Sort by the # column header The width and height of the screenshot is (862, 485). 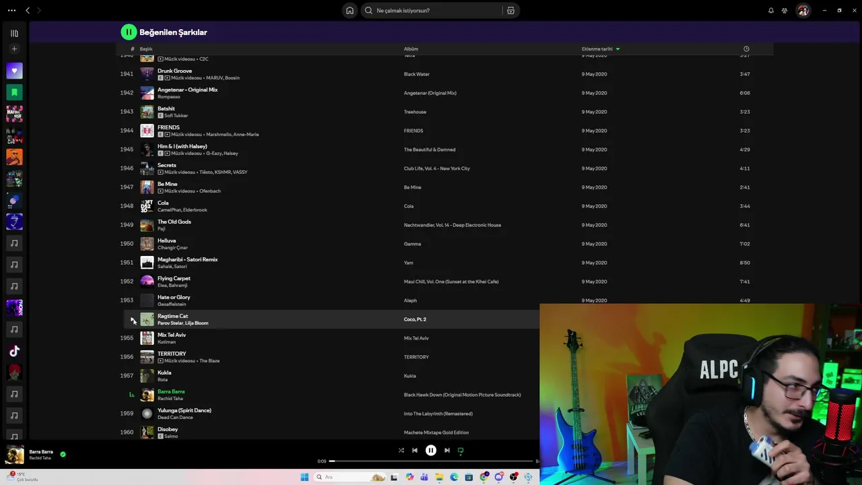(132, 49)
